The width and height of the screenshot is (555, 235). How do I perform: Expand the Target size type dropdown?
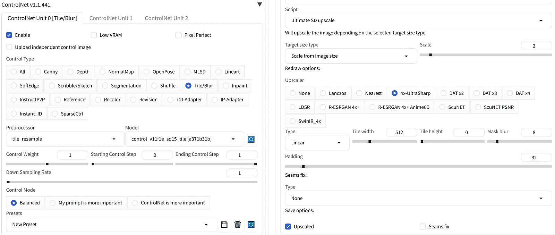tap(350, 56)
